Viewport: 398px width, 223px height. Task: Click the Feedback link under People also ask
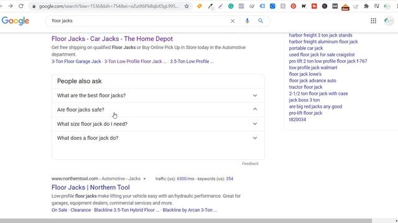[250, 164]
